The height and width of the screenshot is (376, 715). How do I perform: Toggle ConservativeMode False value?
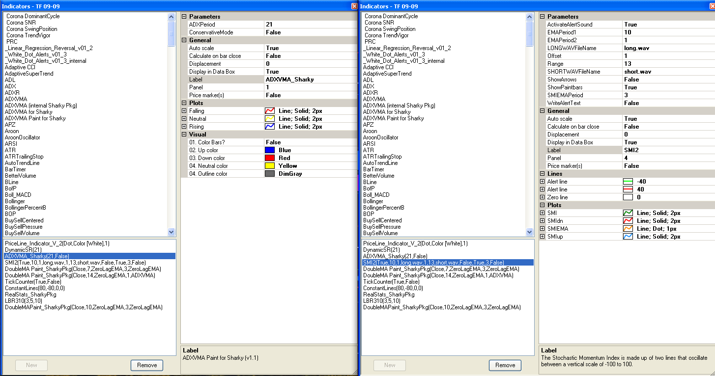tap(311, 32)
